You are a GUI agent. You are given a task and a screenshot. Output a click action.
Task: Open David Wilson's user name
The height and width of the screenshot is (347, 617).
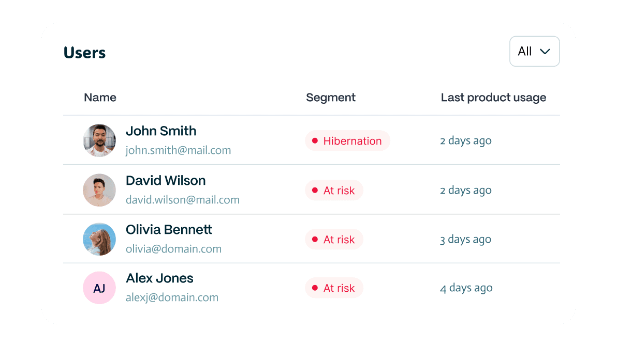(x=166, y=181)
